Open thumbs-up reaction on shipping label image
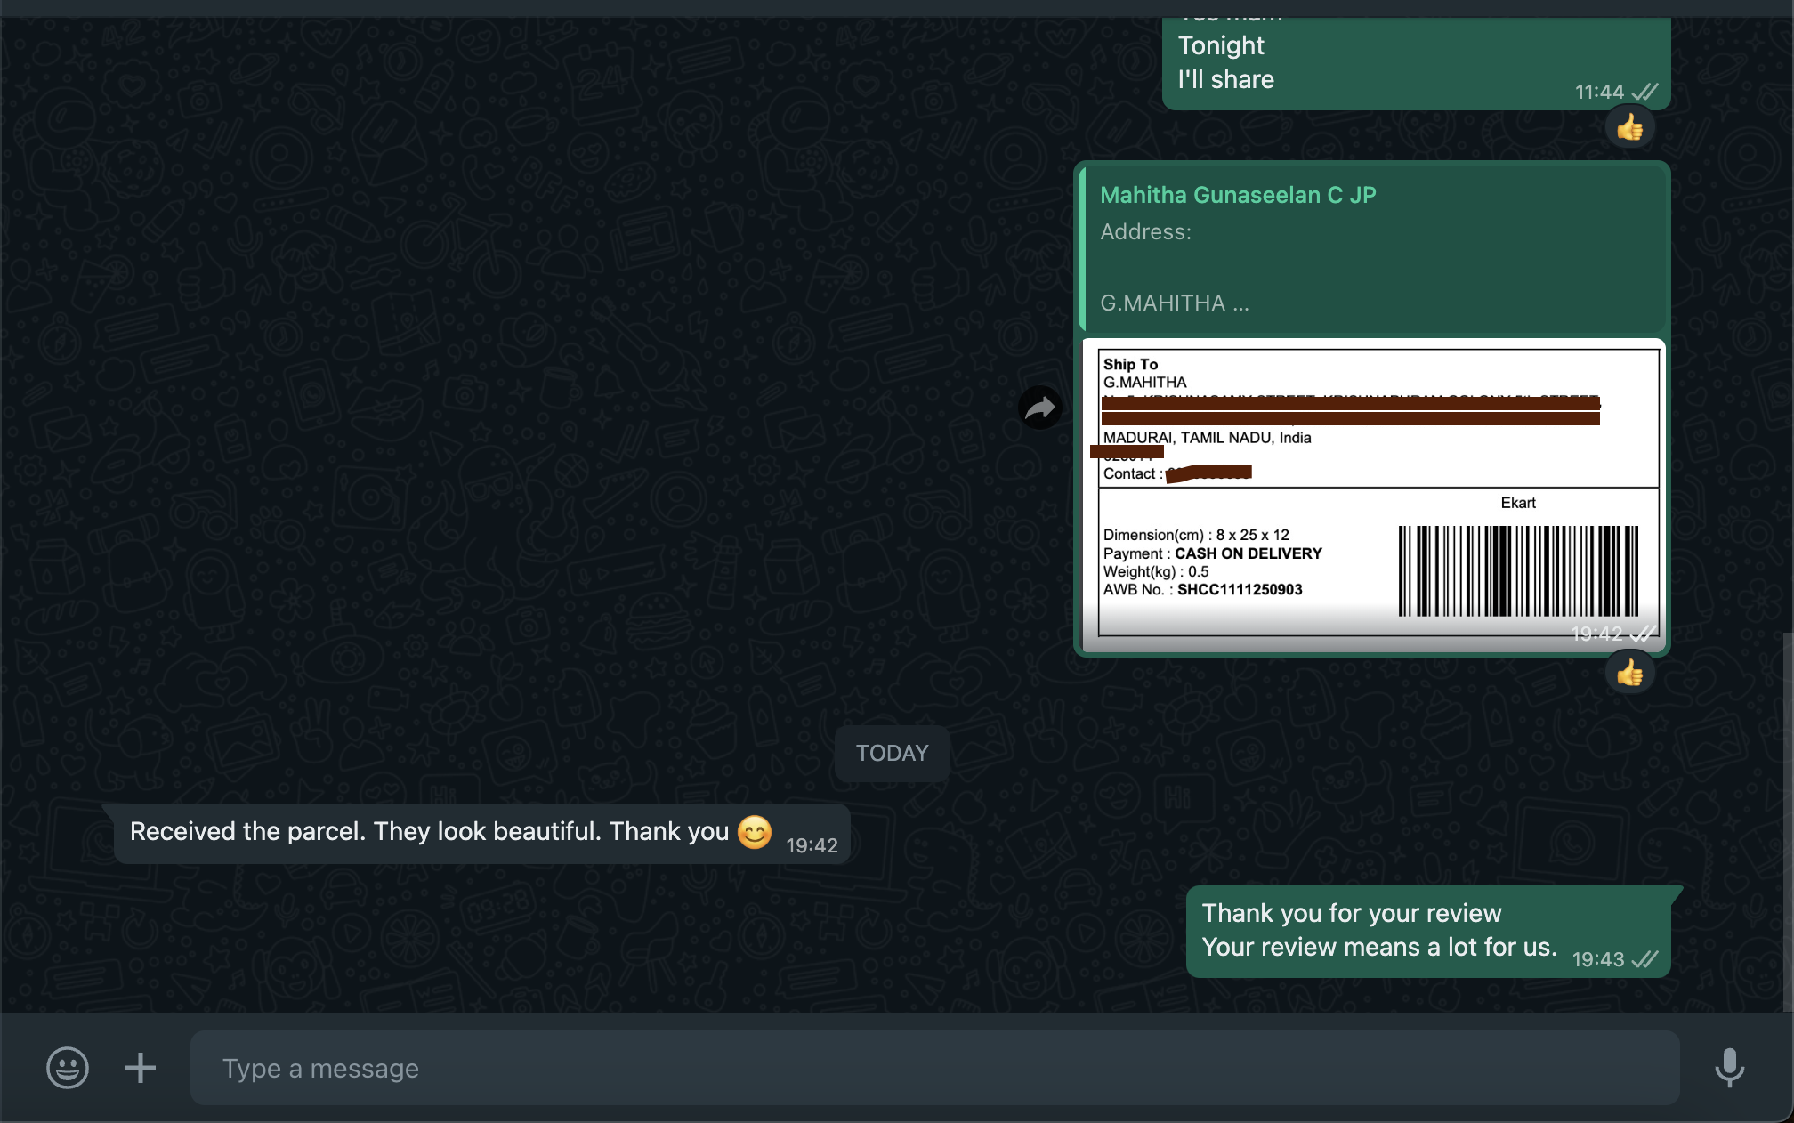Viewport: 1794px width, 1123px height. coord(1629,674)
